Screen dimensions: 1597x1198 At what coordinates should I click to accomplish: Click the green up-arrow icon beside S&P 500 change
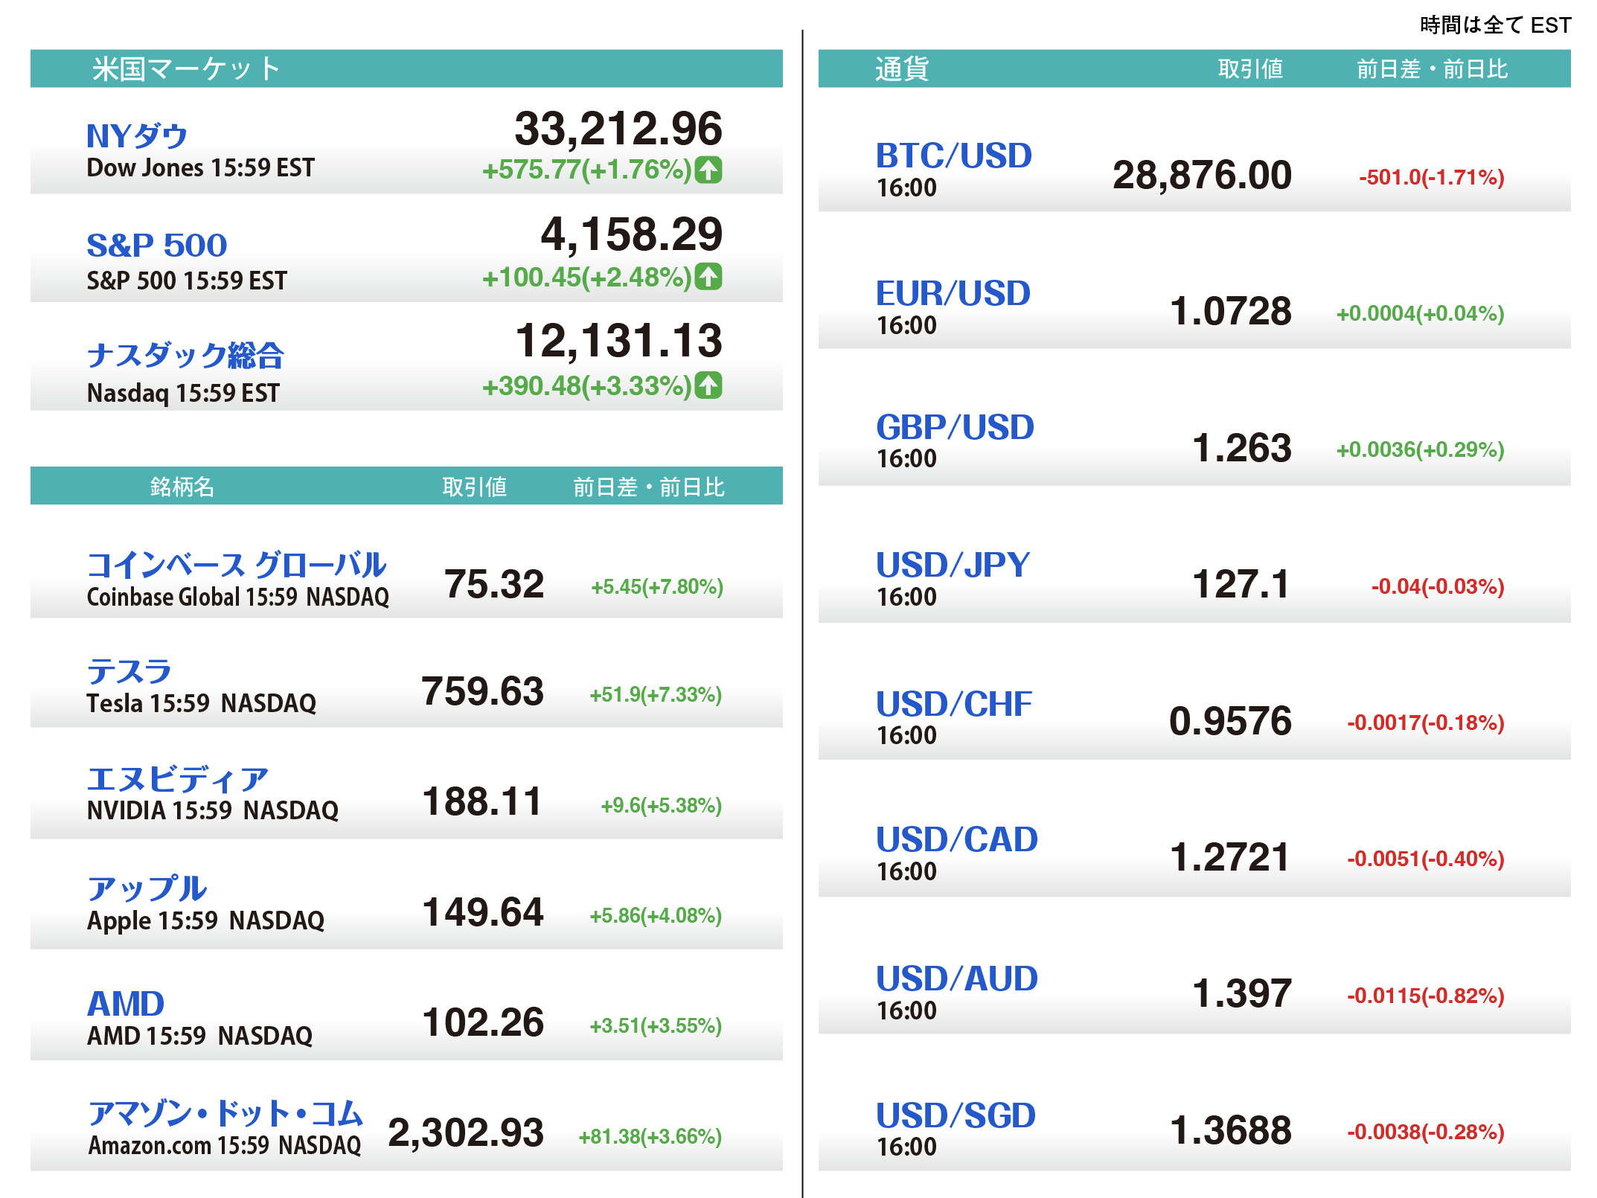coord(708,277)
